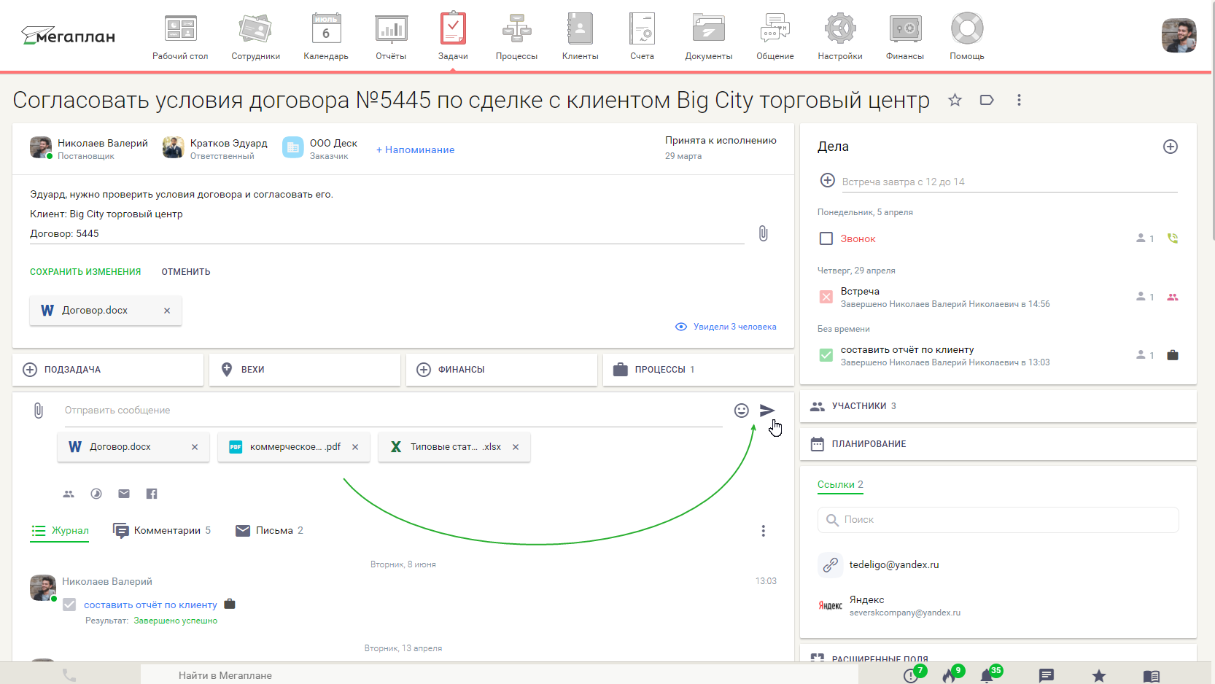Screen dimensions: 1215x684
Task: Open the journal three-dot options menu
Action: coord(764,531)
